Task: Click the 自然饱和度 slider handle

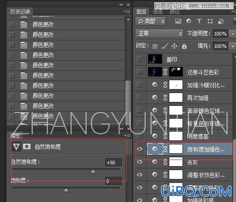Action: 93,171
